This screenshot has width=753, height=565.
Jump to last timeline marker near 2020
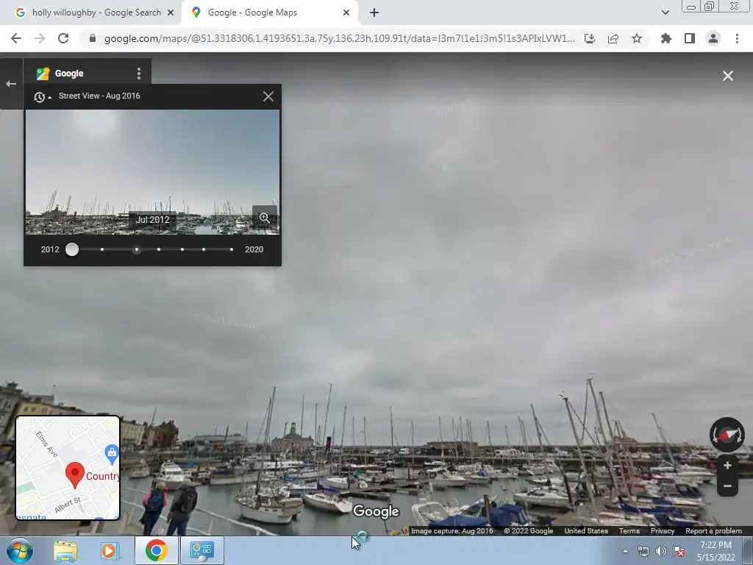tap(232, 249)
